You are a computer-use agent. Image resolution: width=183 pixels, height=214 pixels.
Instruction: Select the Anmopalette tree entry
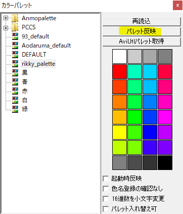click(x=39, y=18)
